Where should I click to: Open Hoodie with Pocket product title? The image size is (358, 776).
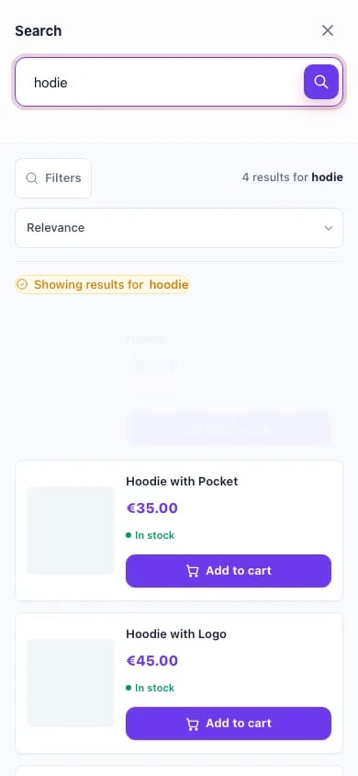click(182, 481)
